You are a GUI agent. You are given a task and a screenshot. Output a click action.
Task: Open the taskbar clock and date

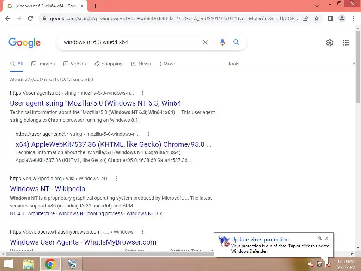coord(345,264)
